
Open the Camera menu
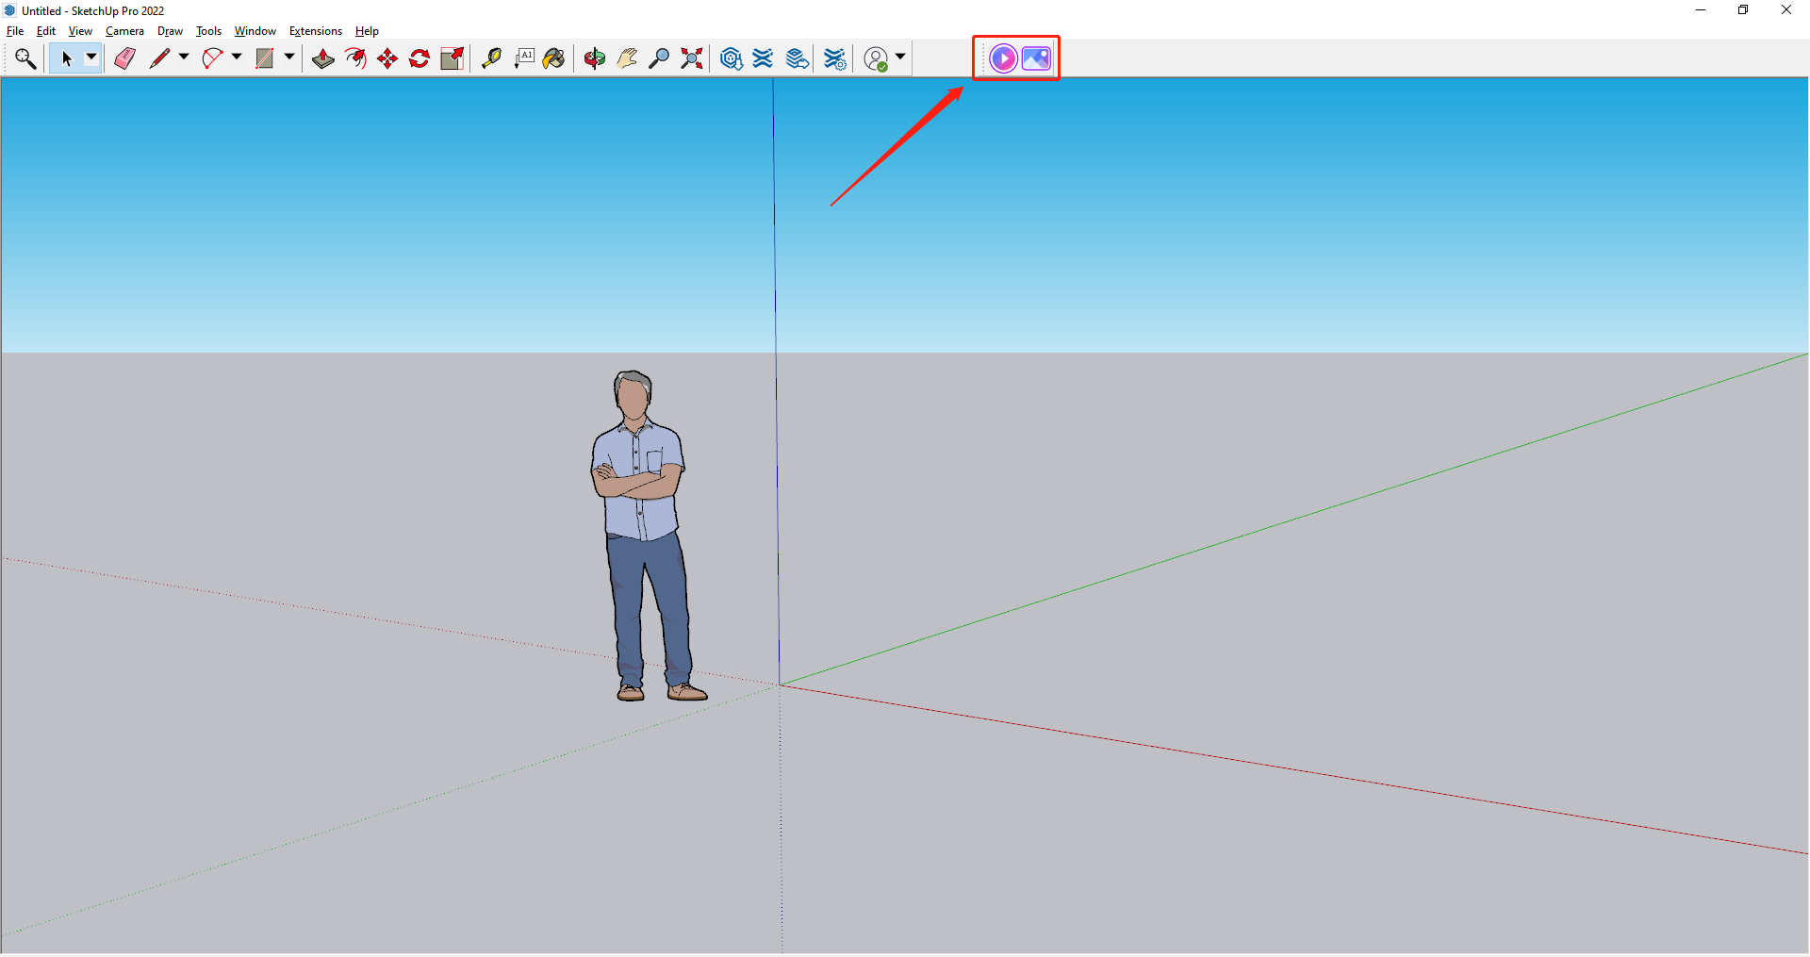tap(124, 31)
